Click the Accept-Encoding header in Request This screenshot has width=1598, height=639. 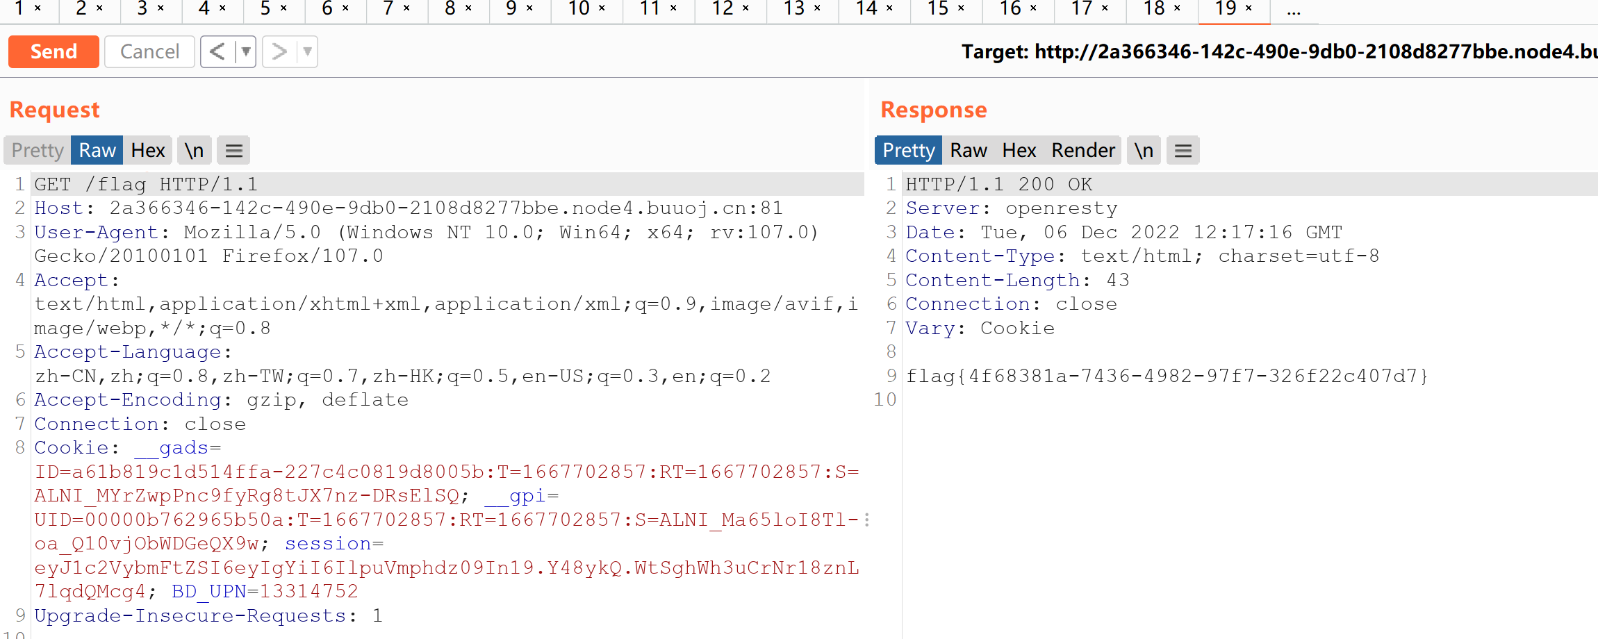222,399
